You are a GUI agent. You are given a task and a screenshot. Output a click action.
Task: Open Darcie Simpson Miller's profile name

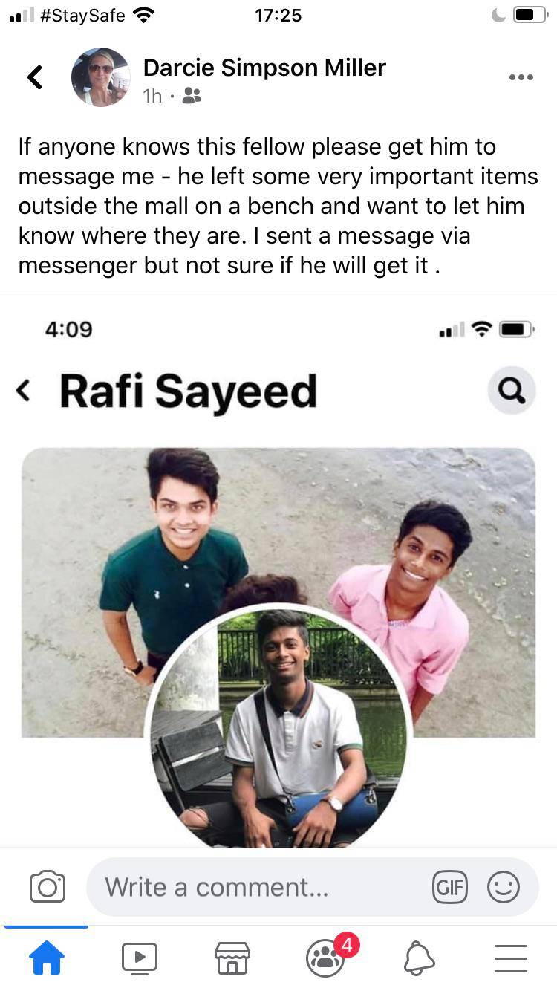264,68
